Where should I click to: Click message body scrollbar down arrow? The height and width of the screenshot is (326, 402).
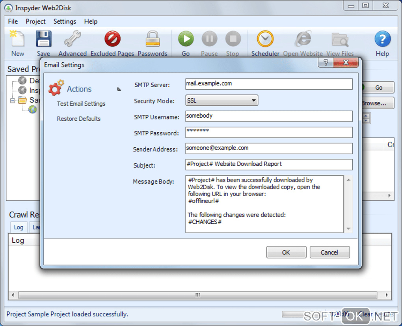[348, 229]
